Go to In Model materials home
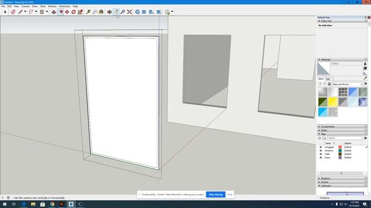Screen dimensions: 371x208 pyautogui.click(x=329, y=84)
